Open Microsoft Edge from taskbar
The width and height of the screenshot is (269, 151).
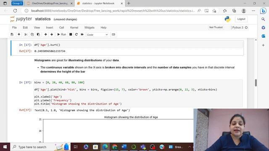coord(105,147)
